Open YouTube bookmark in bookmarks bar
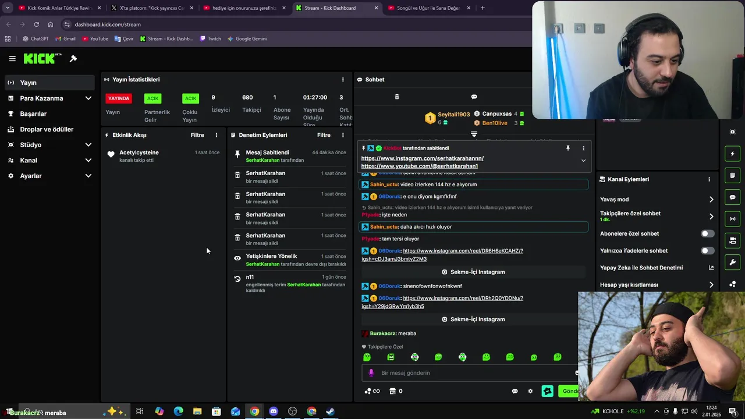The height and width of the screenshot is (419, 745). click(x=95, y=39)
